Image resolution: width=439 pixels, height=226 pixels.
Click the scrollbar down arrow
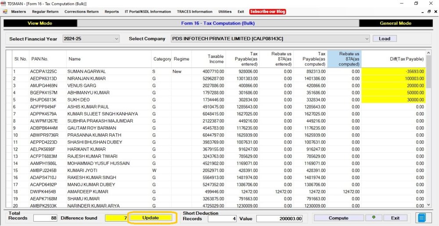(x=429, y=204)
